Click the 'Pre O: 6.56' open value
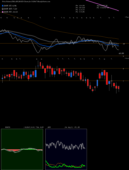Image resolution: width=129 pixels, height=170 pixels. tap(80, 6)
